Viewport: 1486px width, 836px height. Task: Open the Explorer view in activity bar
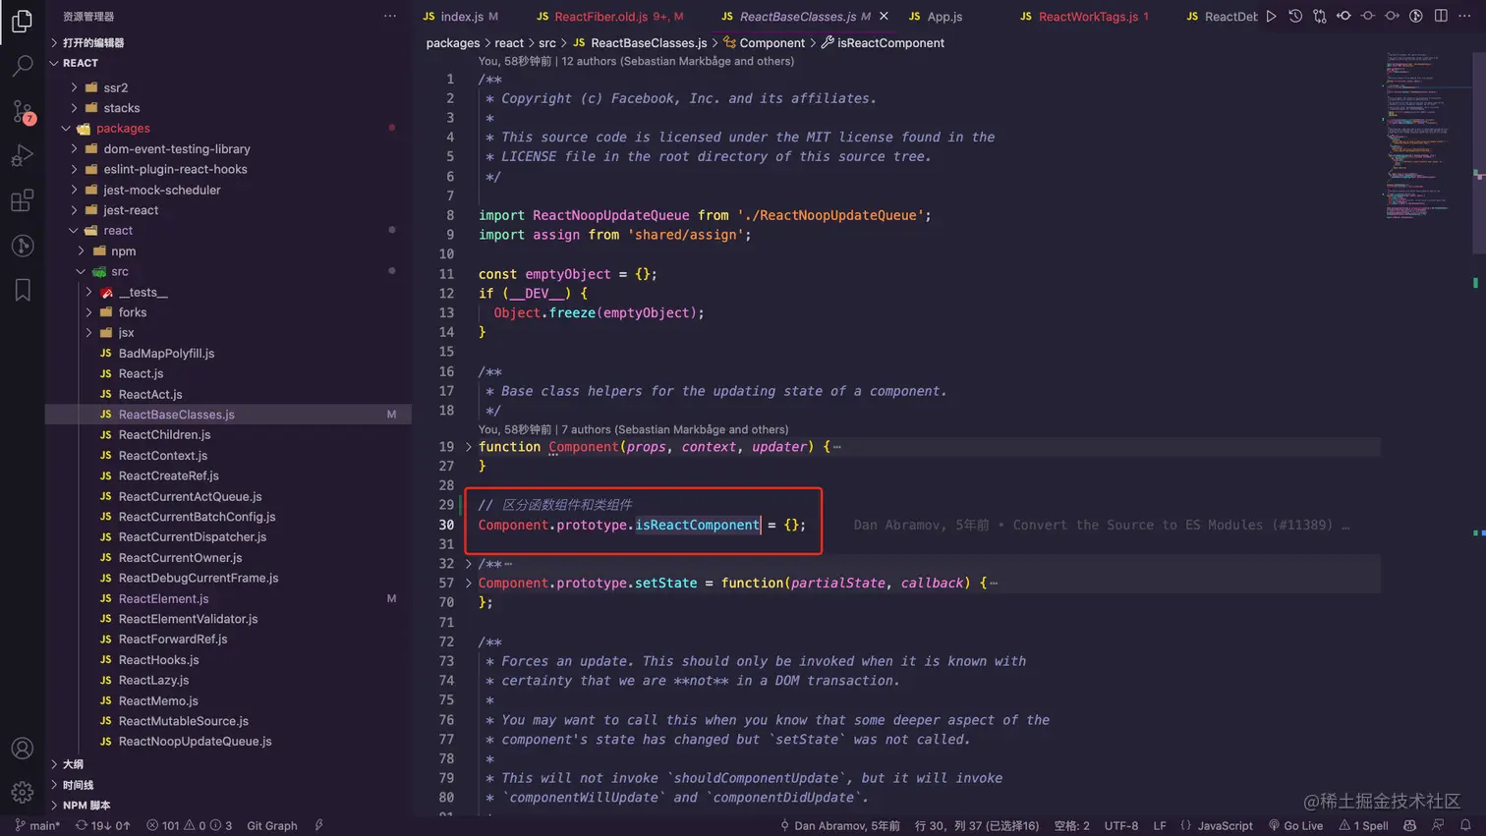22,21
